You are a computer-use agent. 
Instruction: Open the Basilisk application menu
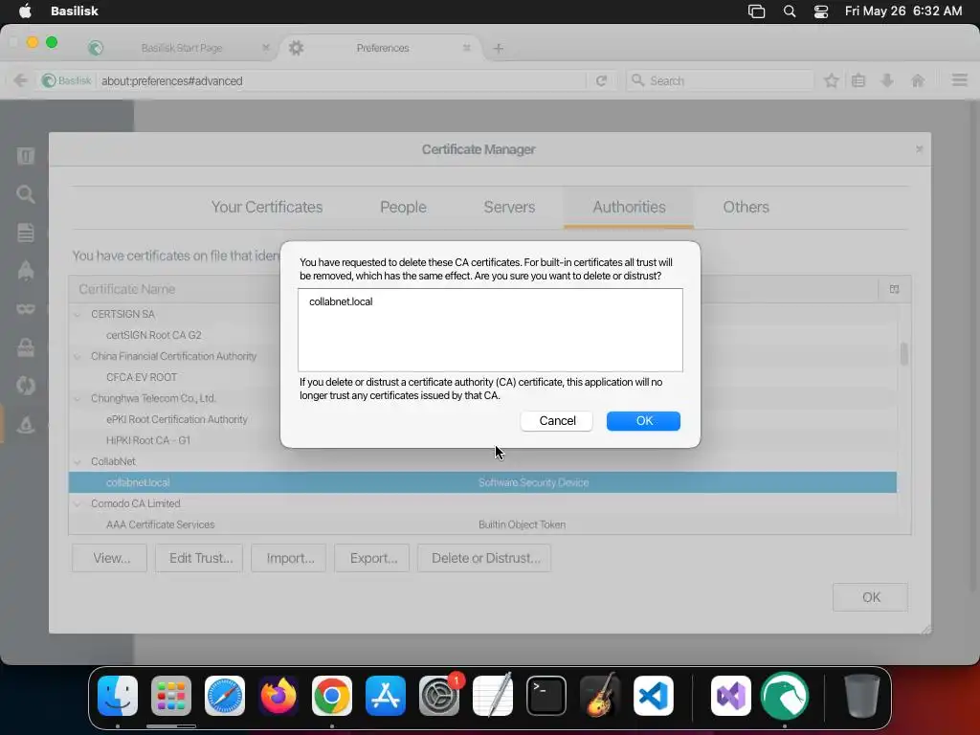(75, 11)
